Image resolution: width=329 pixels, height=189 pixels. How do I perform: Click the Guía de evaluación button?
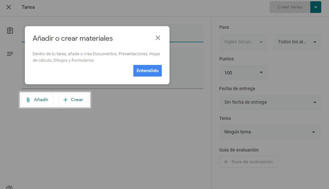pos(249,162)
